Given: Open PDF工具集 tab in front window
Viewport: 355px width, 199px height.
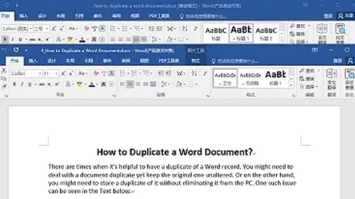Looking at the screenshot, I should click(169, 61).
